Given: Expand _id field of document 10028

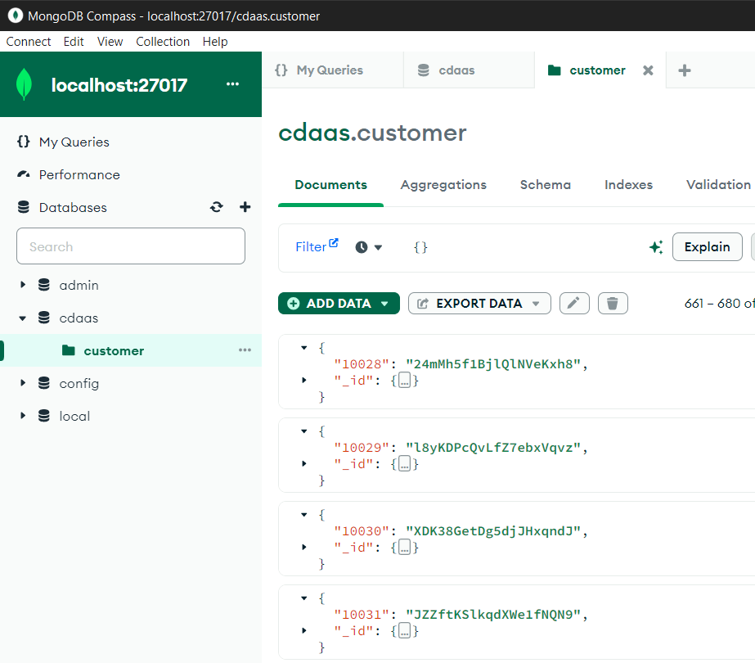Looking at the screenshot, I should pyautogui.click(x=303, y=380).
